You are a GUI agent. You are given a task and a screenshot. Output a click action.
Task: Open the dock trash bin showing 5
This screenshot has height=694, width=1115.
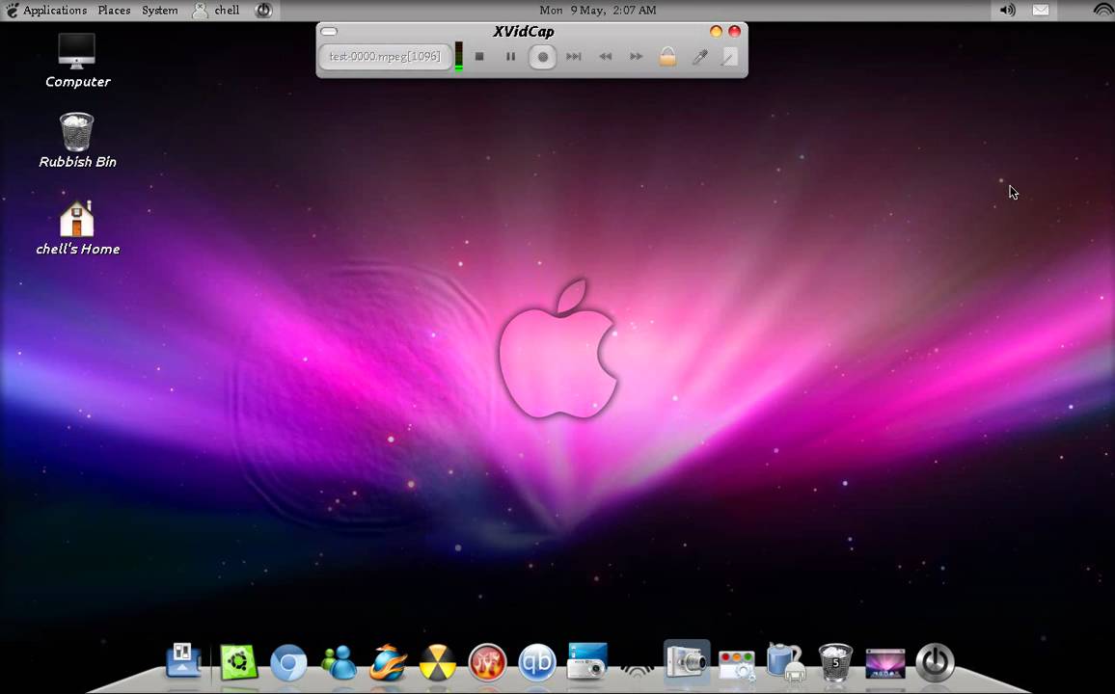click(835, 662)
